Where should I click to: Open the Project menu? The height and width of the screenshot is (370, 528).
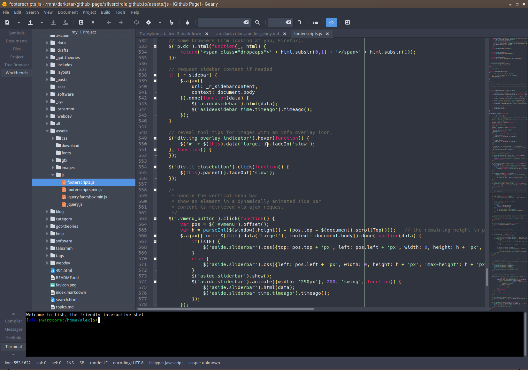coord(89,12)
